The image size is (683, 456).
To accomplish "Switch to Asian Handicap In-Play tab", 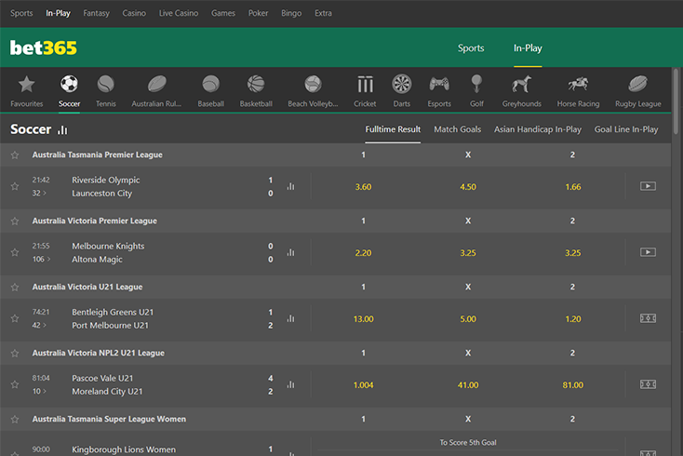I will pyautogui.click(x=538, y=129).
